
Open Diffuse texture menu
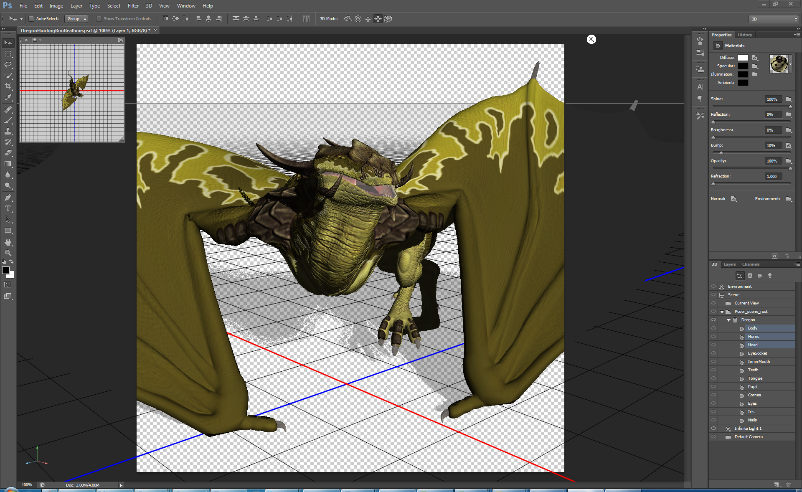click(x=755, y=58)
